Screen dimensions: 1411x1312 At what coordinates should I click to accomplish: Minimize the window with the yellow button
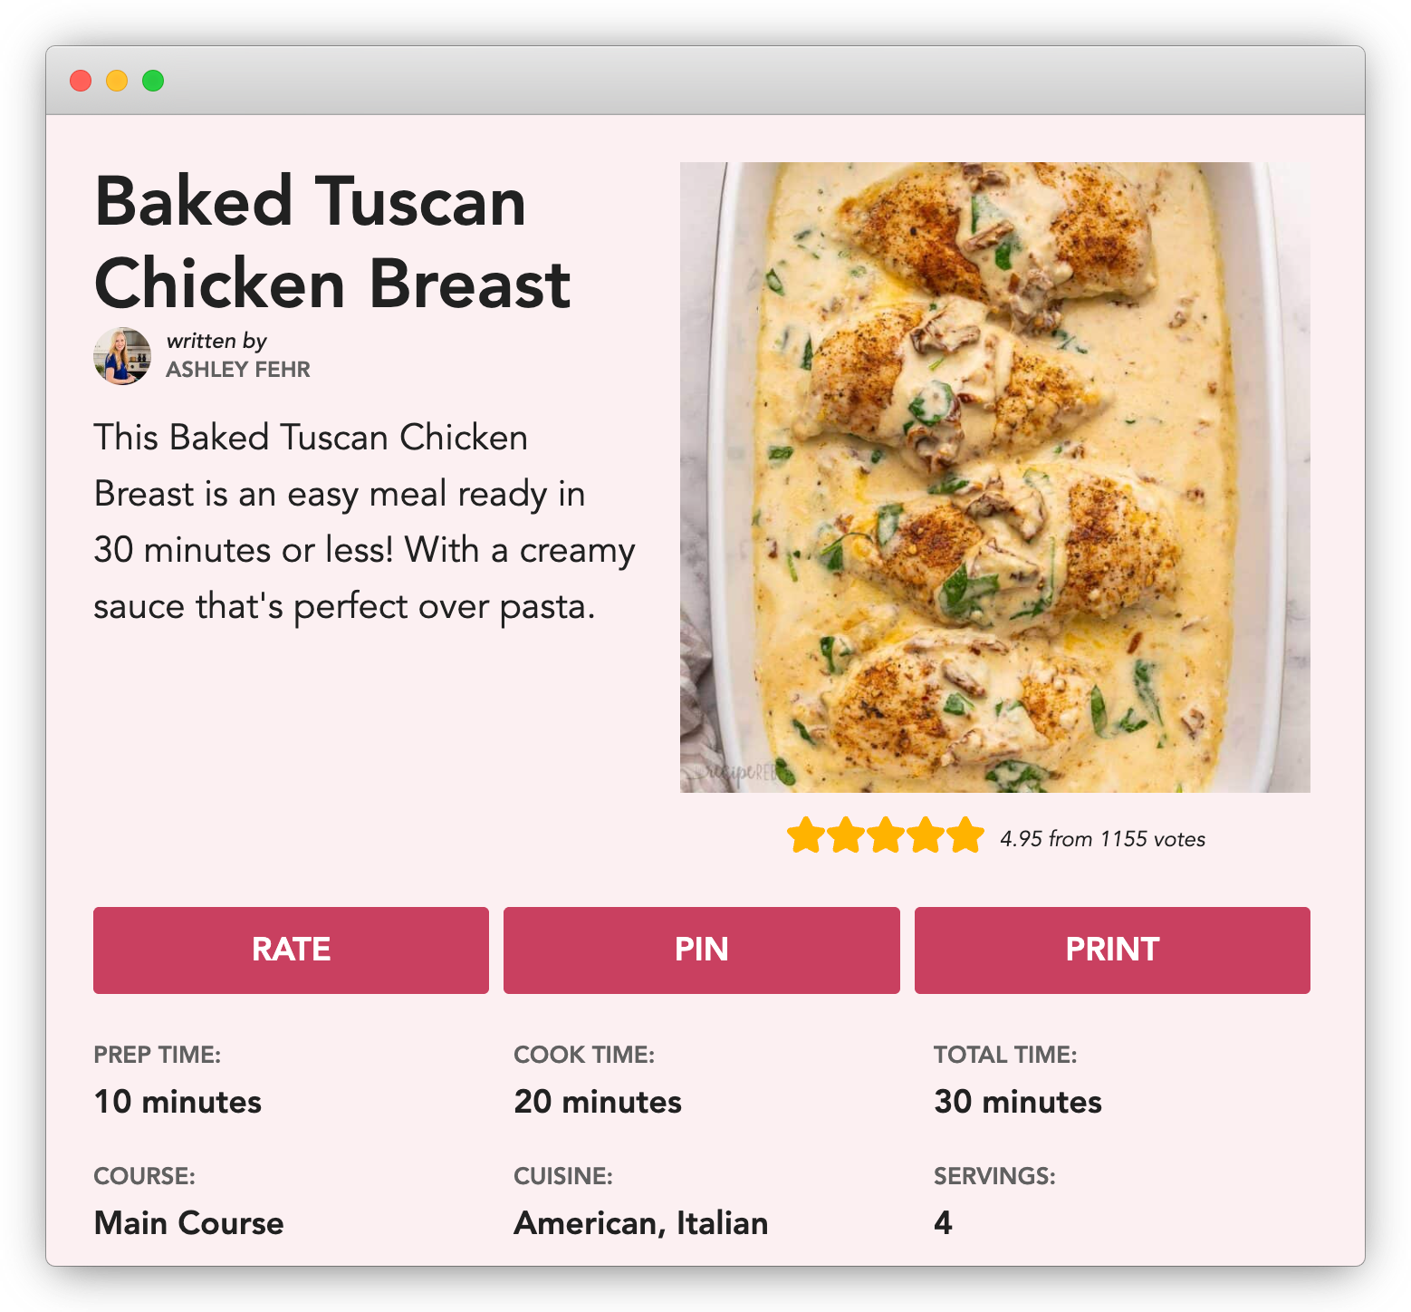(117, 81)
